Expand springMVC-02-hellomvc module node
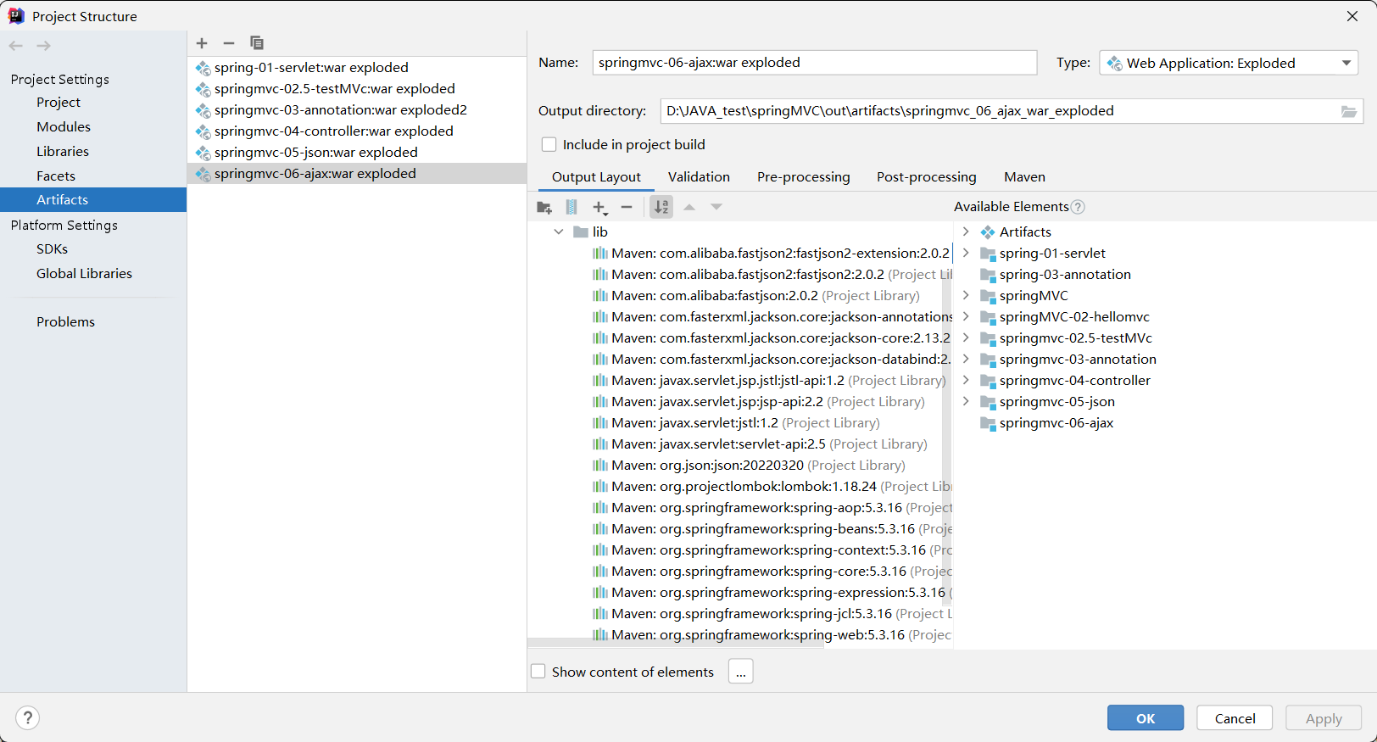Viewport: 1377px width, 742px height. [x=966, y=316]
